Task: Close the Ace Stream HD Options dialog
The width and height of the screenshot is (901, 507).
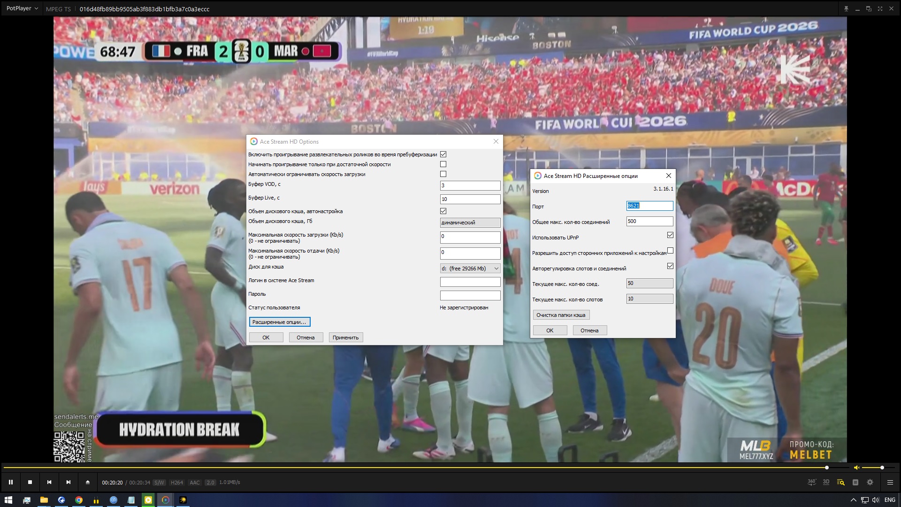Action: [x=496, y=141]
